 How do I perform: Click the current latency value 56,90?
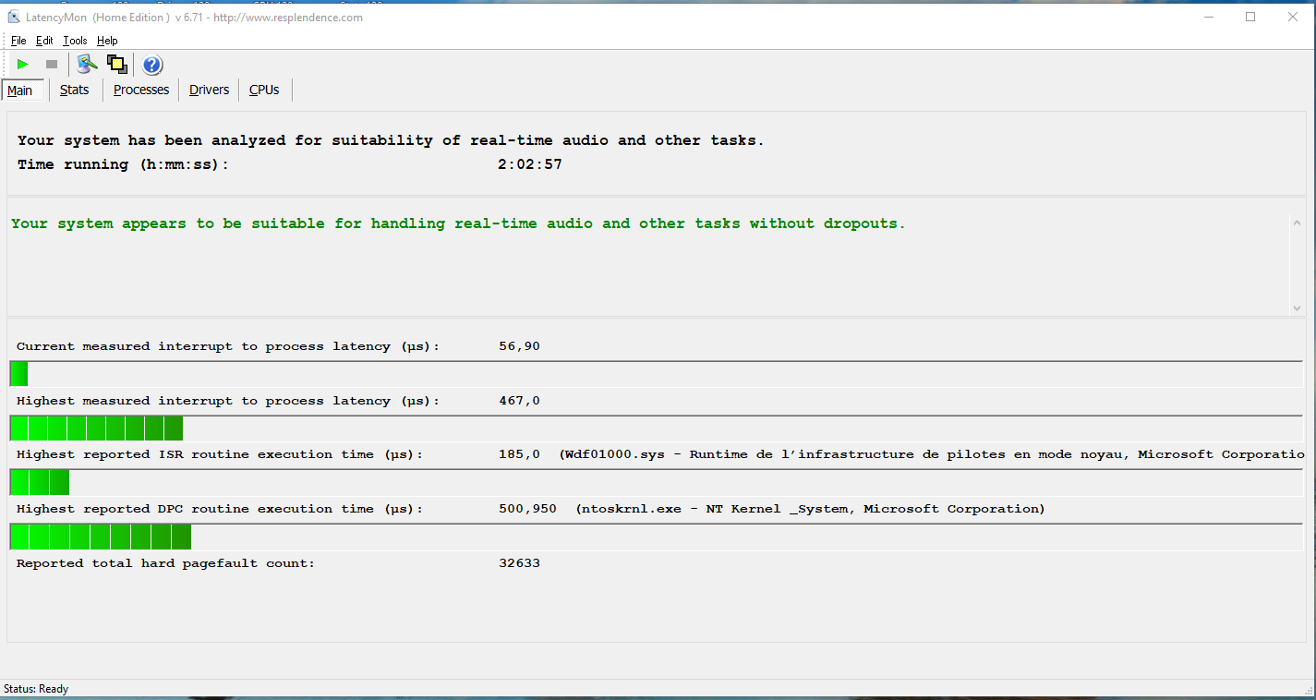point(519,346)
